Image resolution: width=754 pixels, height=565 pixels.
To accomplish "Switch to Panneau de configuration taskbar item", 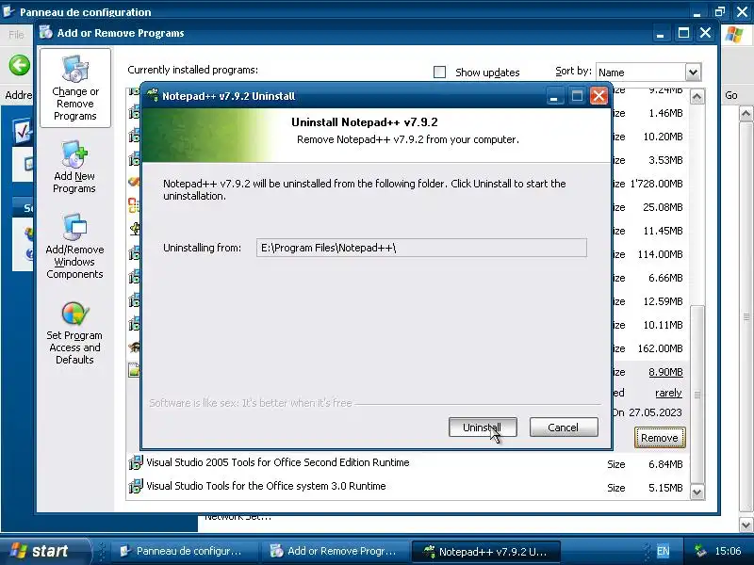I will point(183,551).
